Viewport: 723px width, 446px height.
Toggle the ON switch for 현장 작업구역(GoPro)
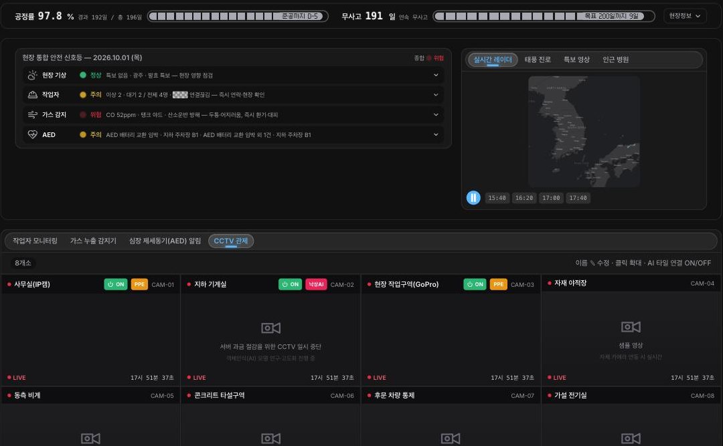click(x=475, y=284)
